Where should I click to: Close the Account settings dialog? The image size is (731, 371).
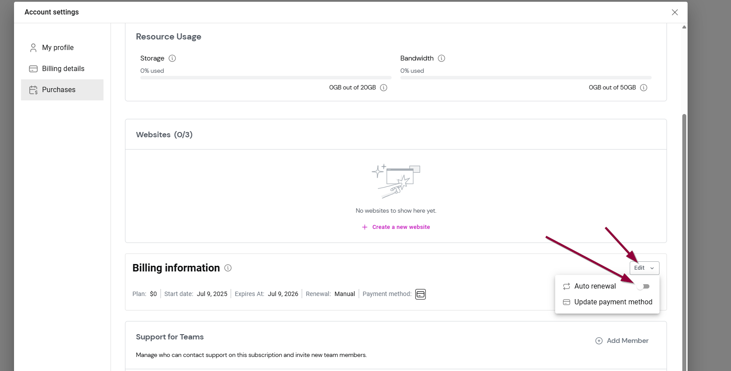(675, 12)
